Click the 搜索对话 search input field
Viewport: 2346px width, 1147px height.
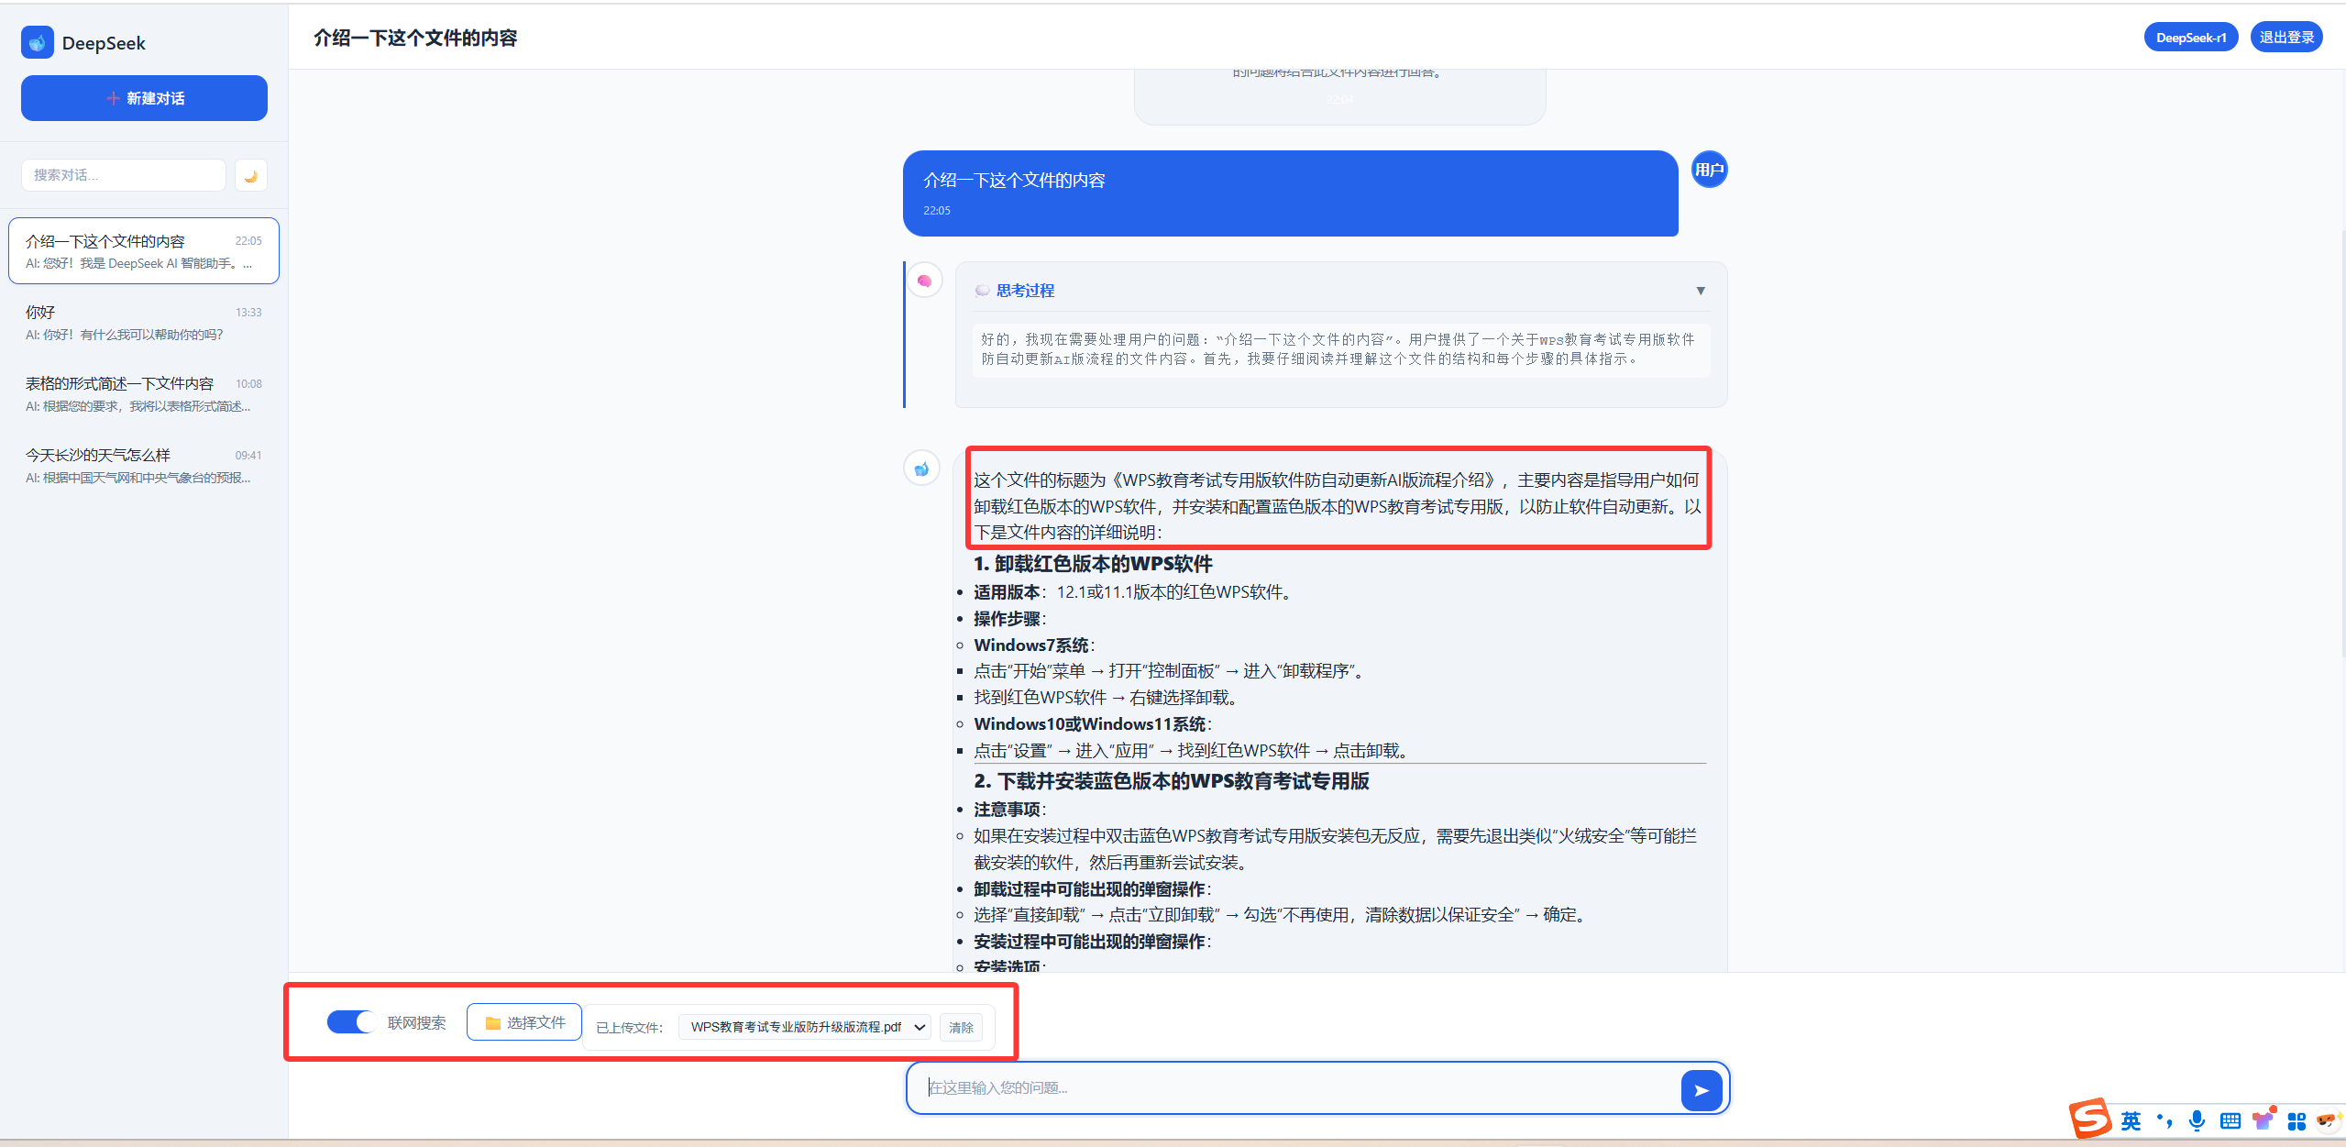pyautogui.click(x=124, y=175)
